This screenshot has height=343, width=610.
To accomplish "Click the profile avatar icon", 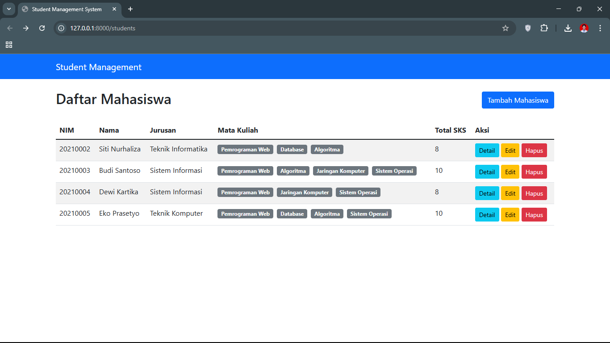I will click(584, 28).
